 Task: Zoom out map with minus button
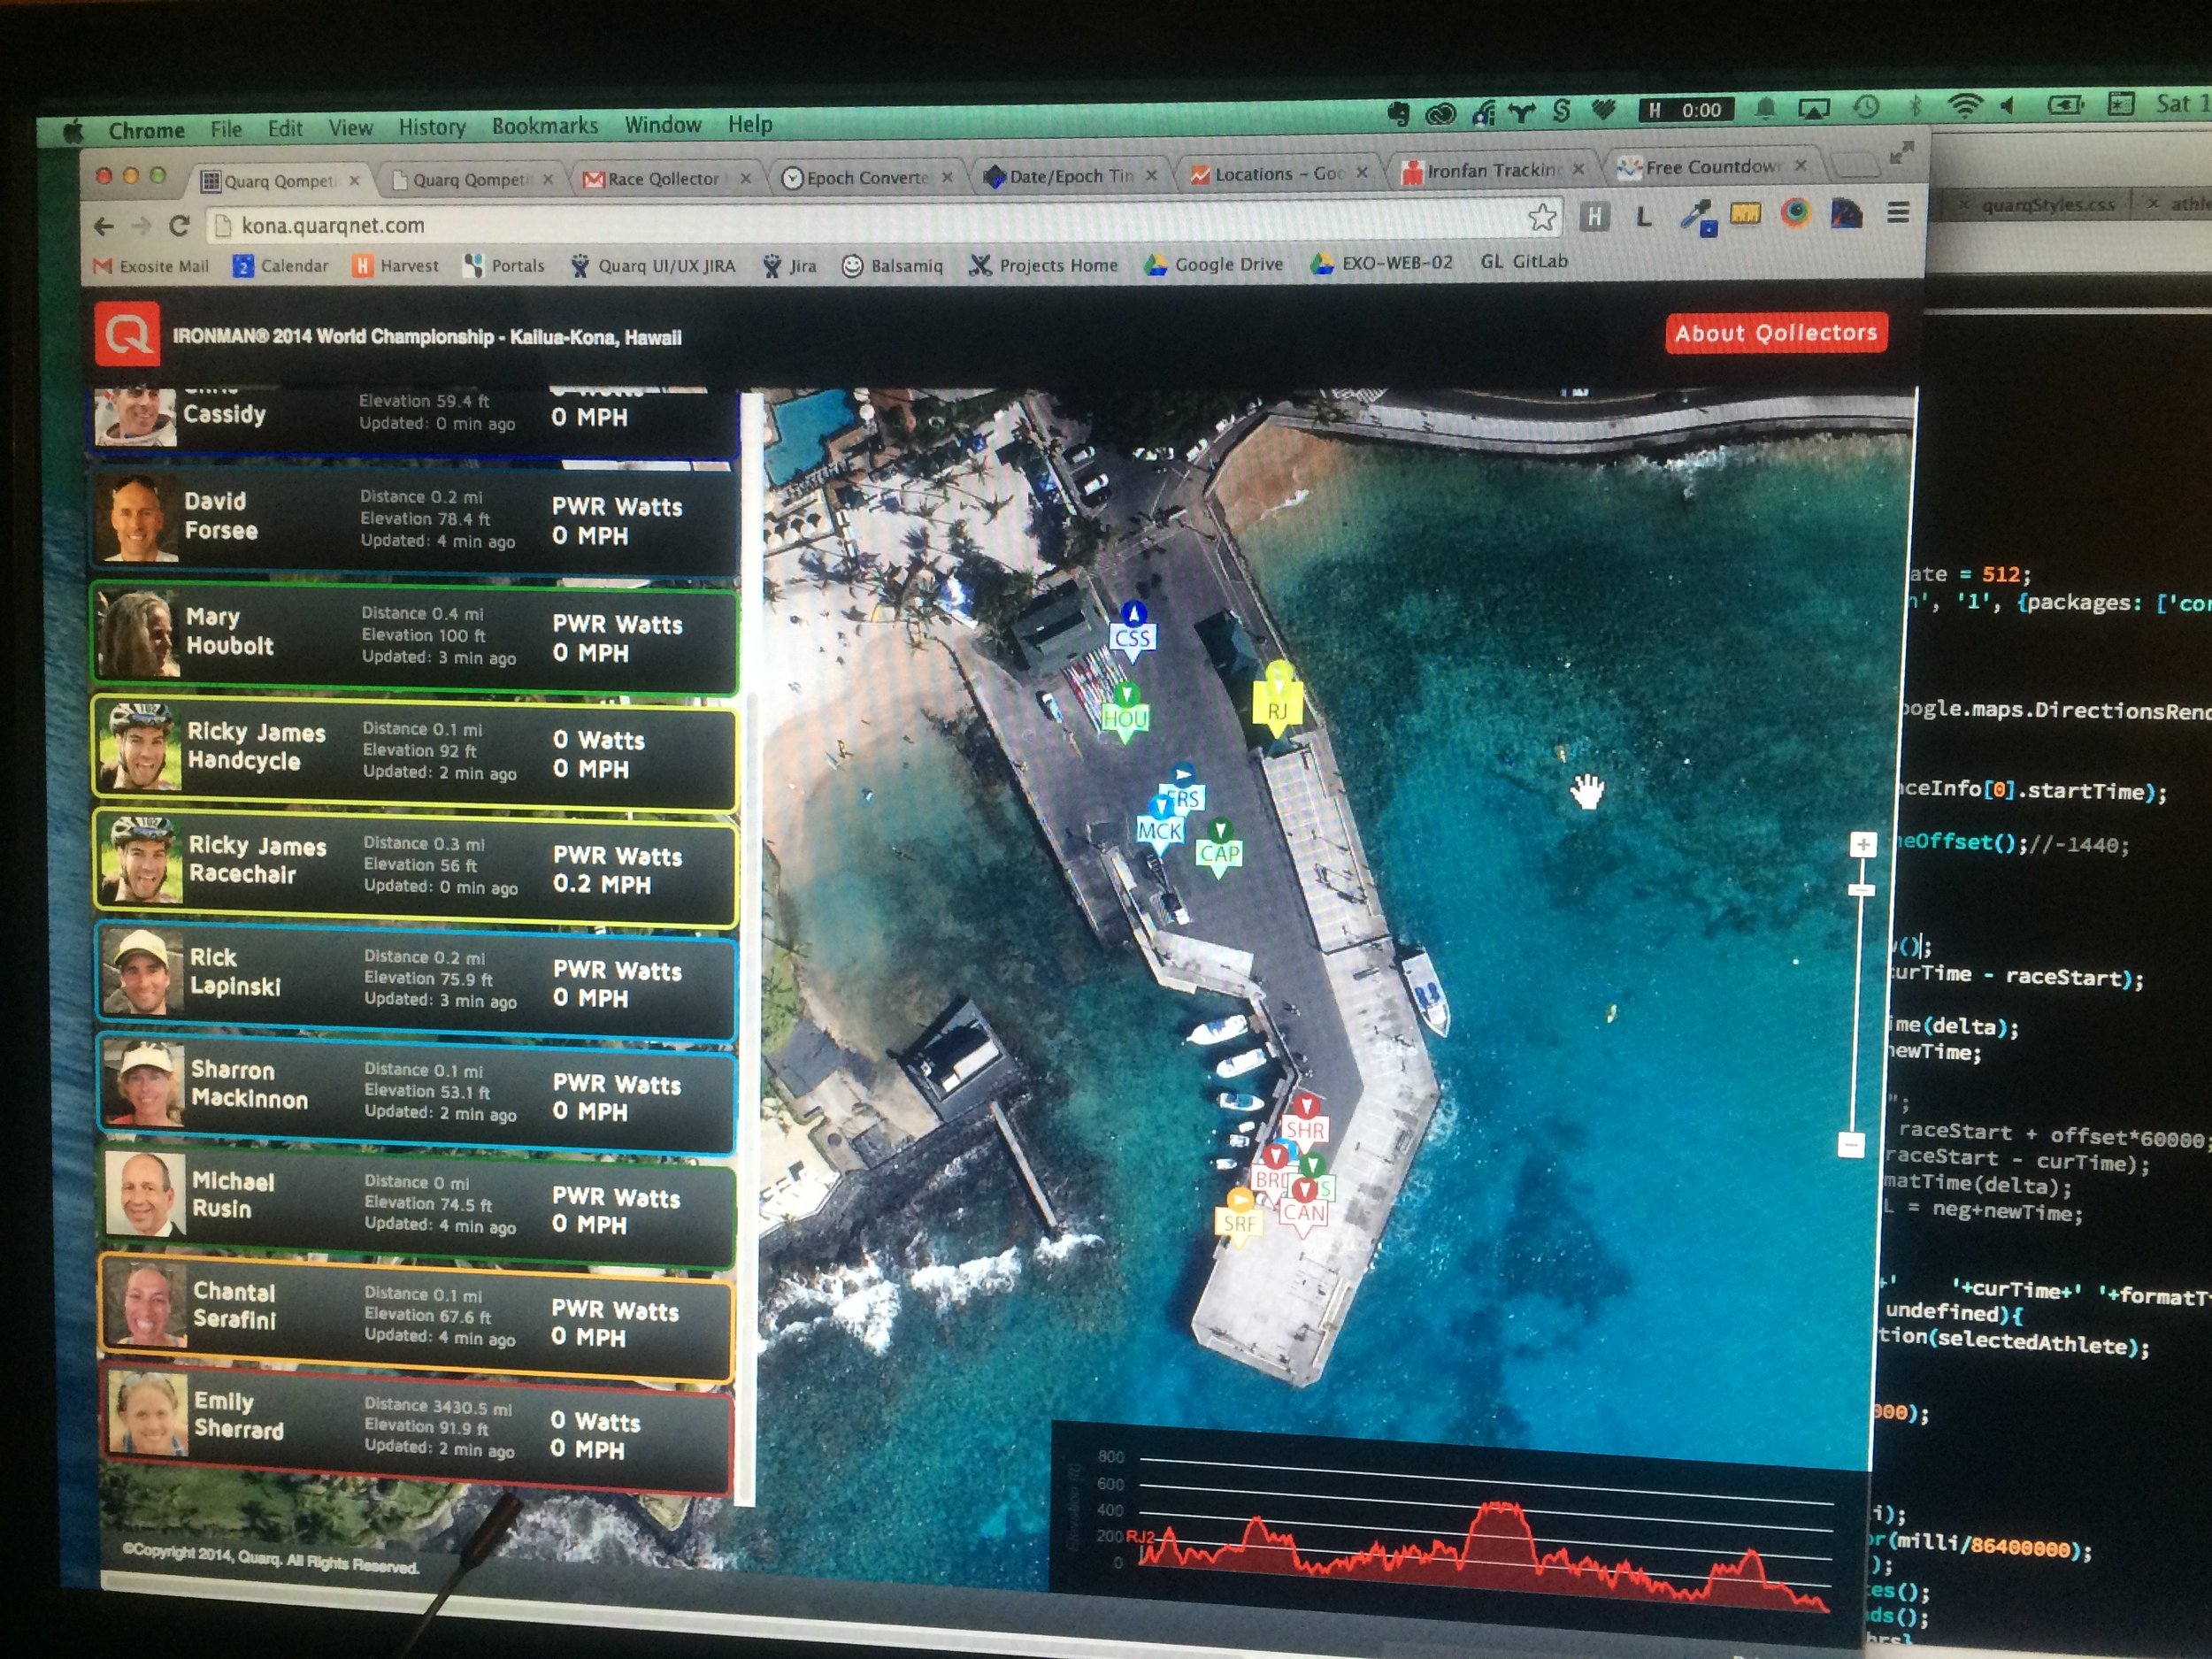tap(1851, 1145)
